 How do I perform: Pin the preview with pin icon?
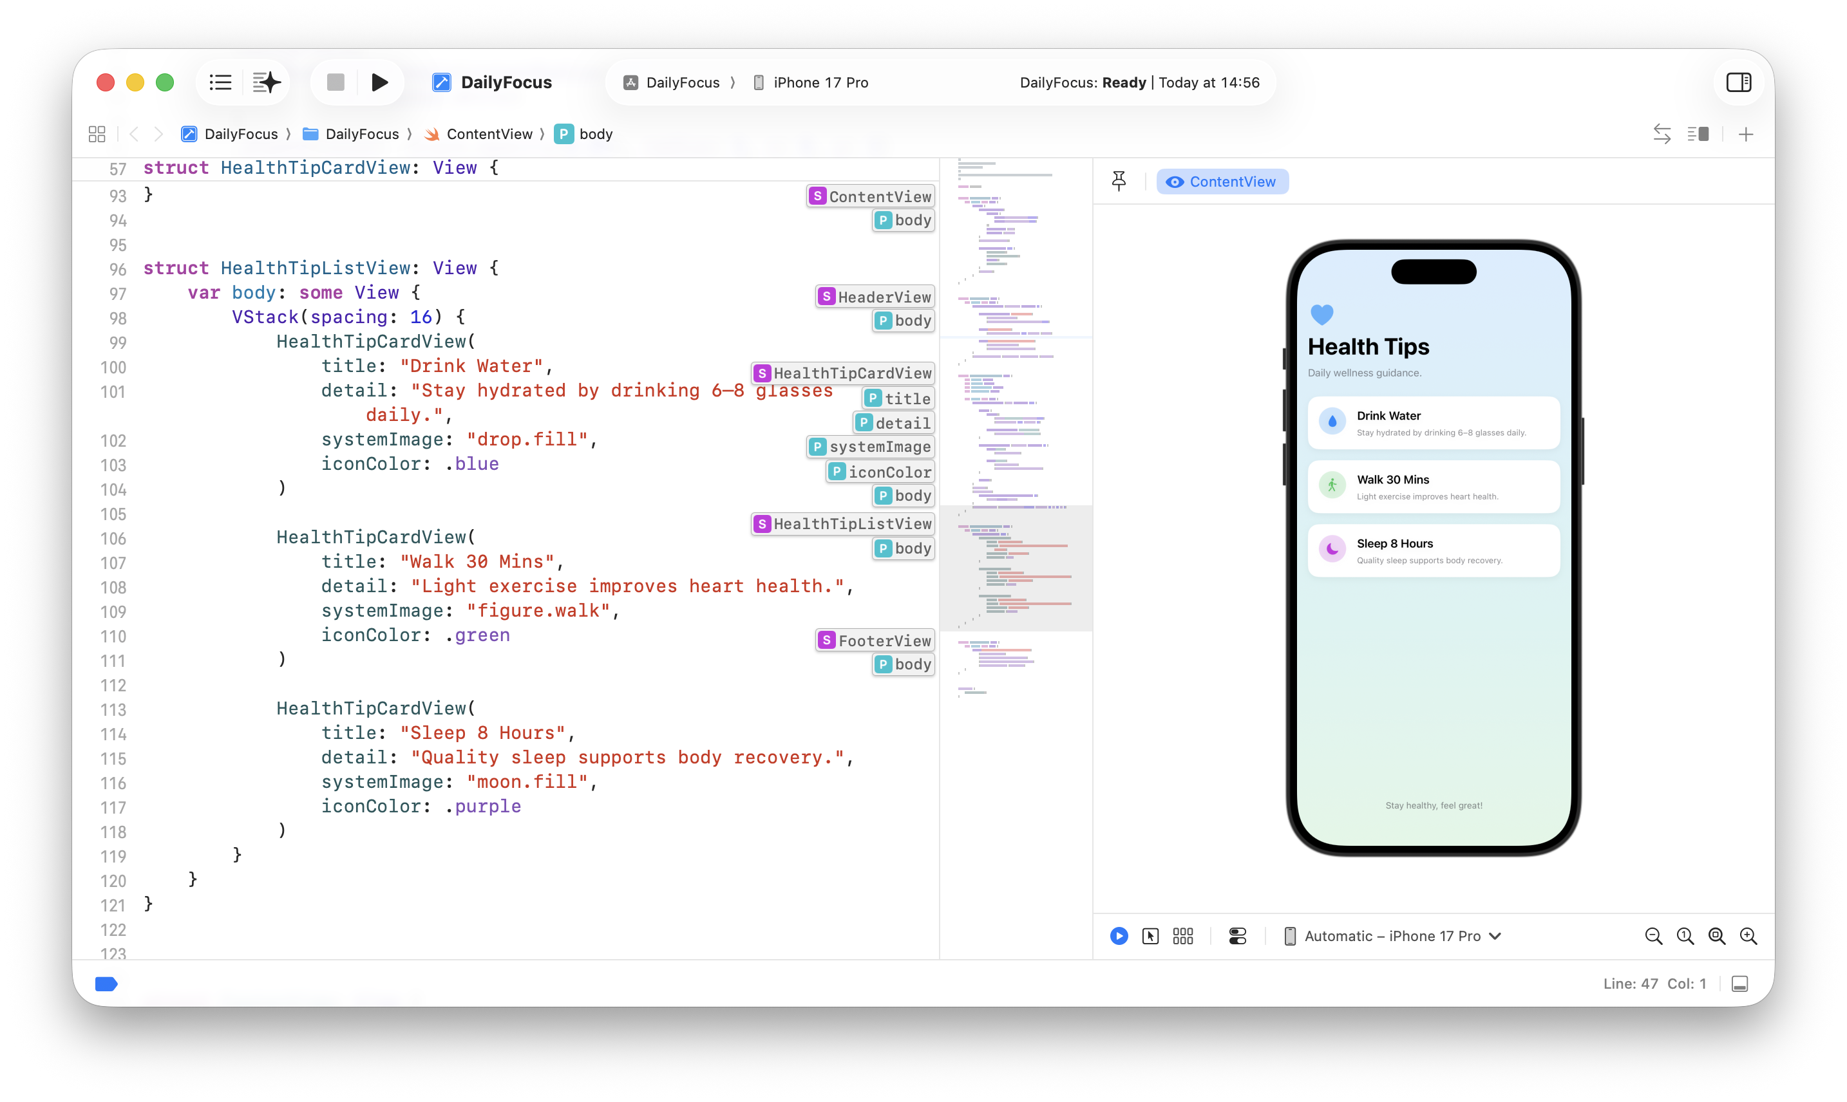pos(1119,181)
